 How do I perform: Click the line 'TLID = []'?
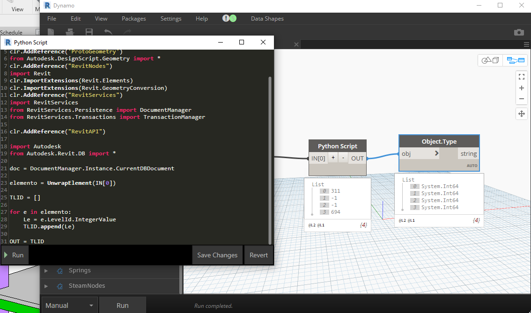click(x=25, y=197)
